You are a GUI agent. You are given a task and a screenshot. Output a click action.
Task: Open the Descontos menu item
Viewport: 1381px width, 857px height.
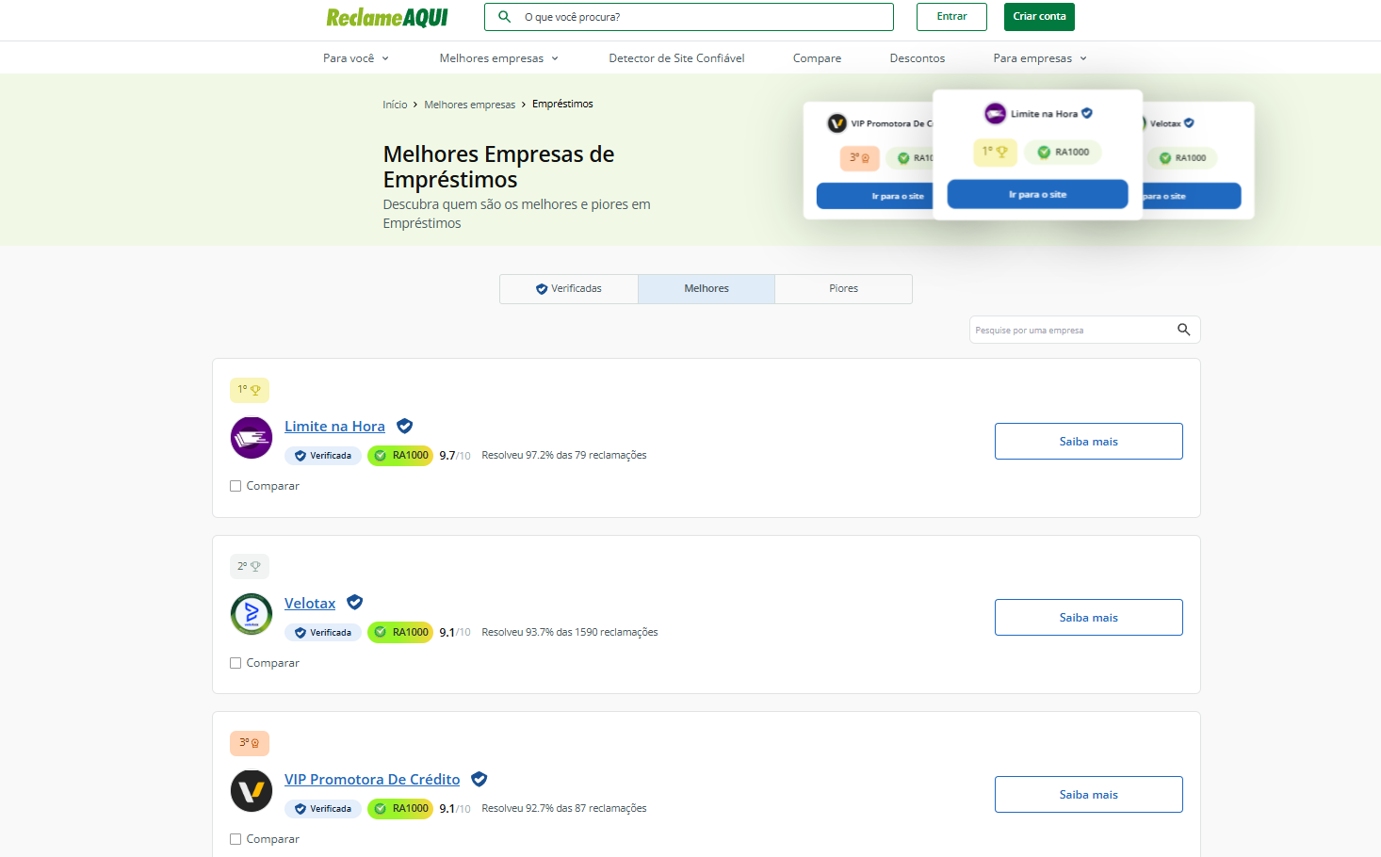pos(918,58)
